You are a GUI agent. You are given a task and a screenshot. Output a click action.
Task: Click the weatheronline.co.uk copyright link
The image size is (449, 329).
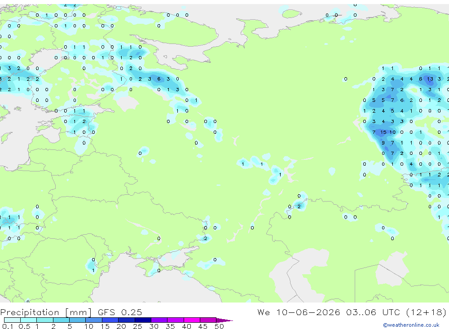click(411, 325)
